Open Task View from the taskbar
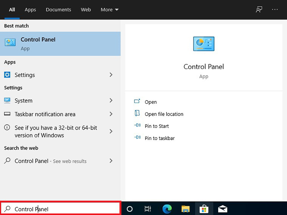This screenshot has width=287, height=215. [x=148, y=209]
